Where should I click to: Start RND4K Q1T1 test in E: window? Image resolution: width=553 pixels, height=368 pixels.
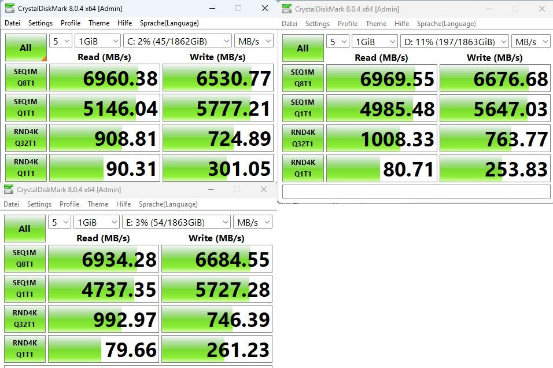[25, 348]
